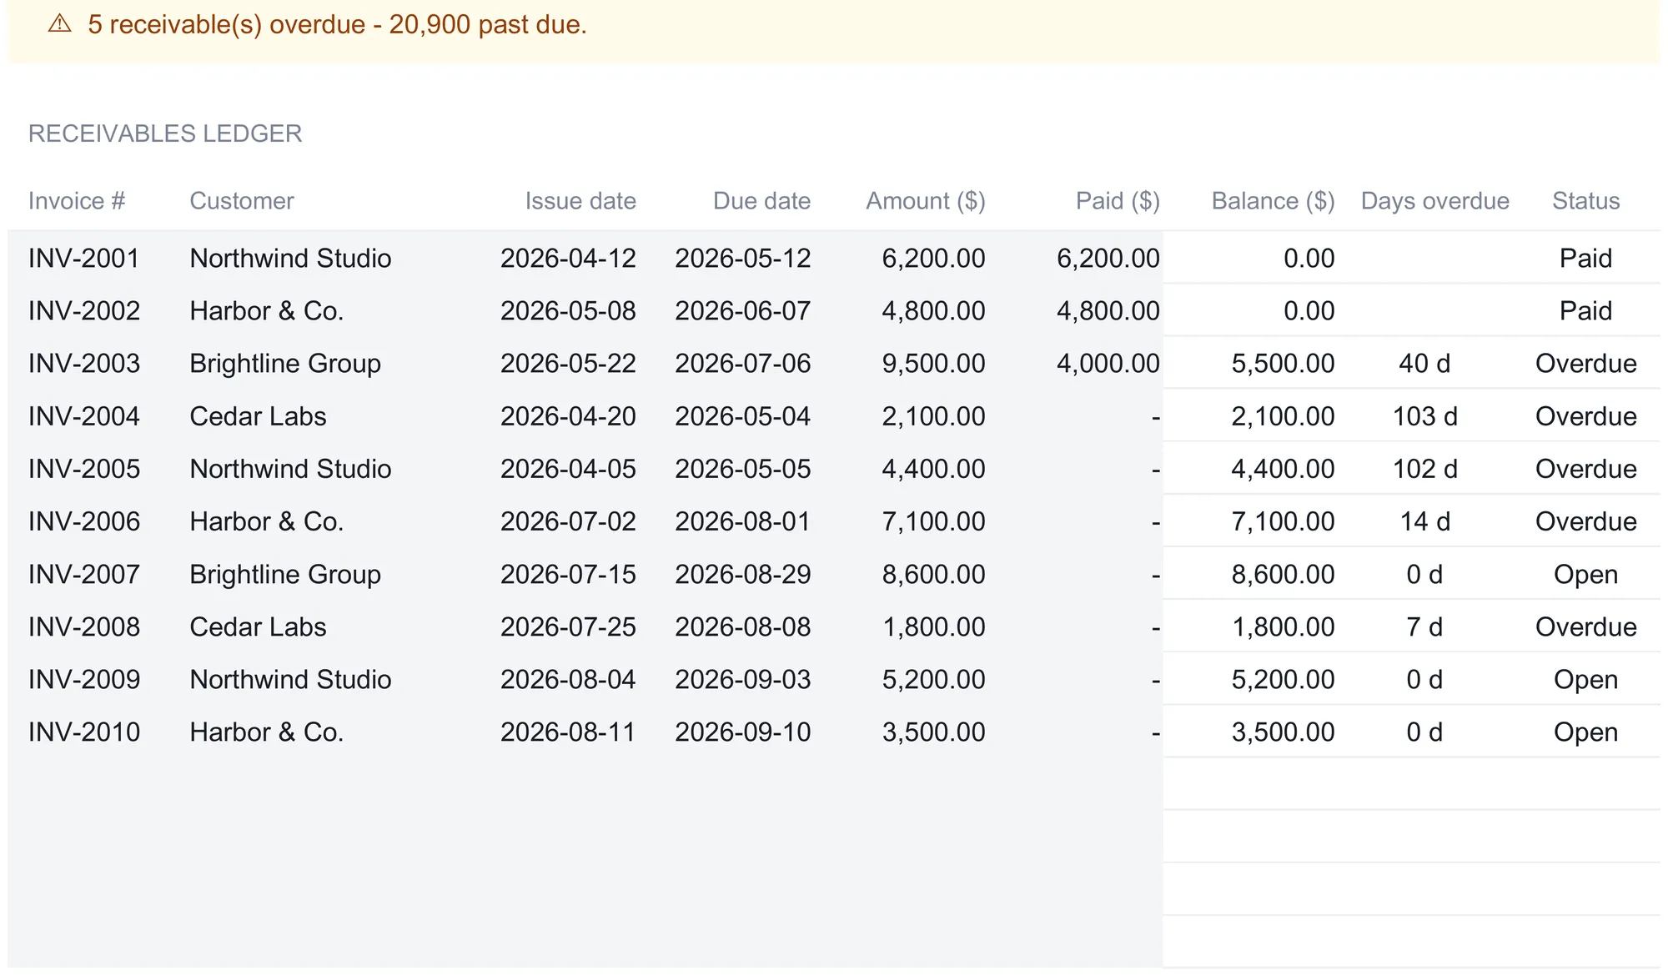The width and height of the screenshot is (1668, 976).
Task: Click Northwind Studio in the INV-2001 row
Action: point(290,259)
